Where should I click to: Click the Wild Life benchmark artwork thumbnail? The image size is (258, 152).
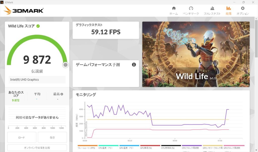pyautogui.click(x=196, y=54)
